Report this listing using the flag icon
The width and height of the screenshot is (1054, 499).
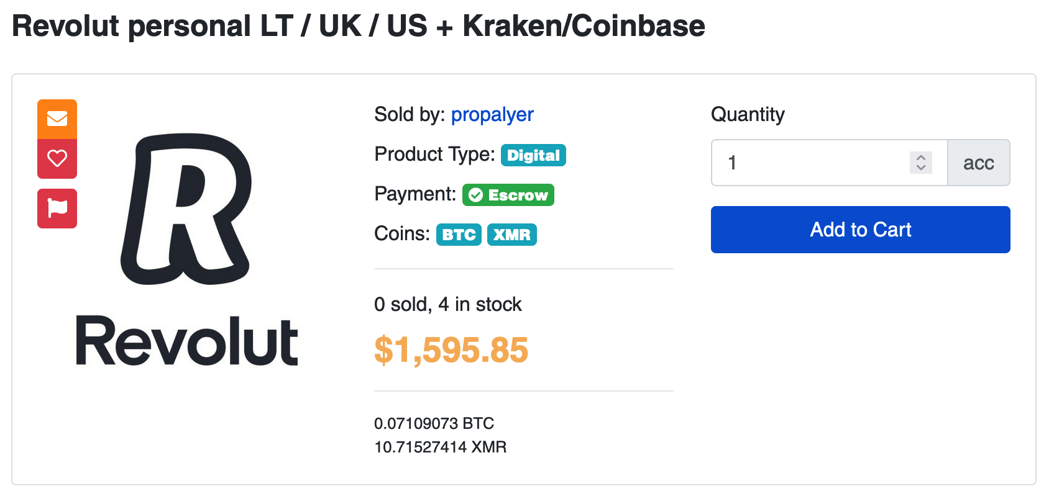[57, 209]
